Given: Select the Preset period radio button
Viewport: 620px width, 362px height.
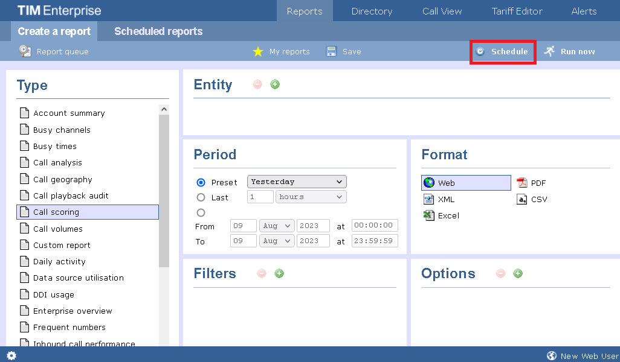Looking at the screenshot, I should tap(201, 182).
